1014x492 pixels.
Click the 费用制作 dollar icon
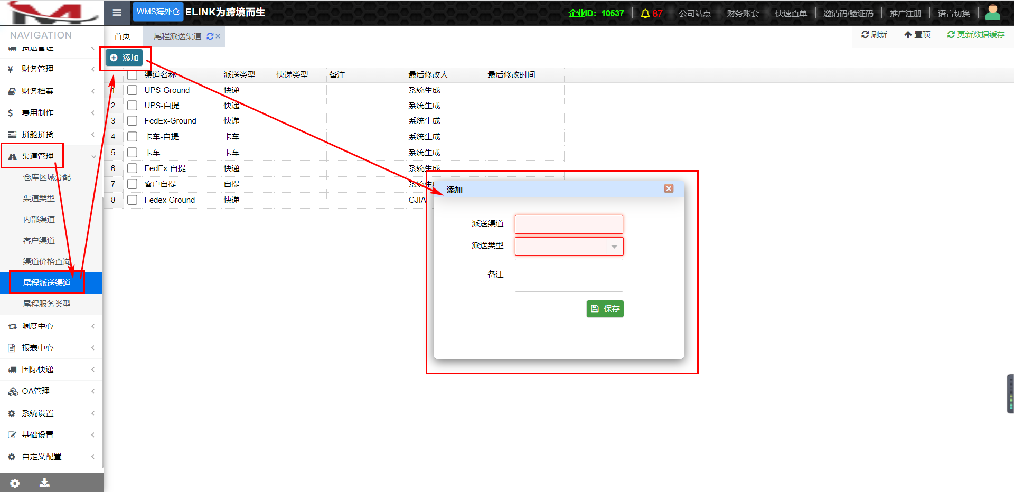pos(11,113)
